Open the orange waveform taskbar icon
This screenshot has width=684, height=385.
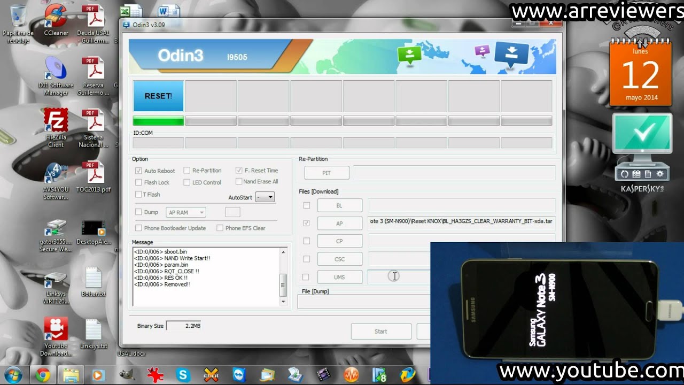point(351,375)
